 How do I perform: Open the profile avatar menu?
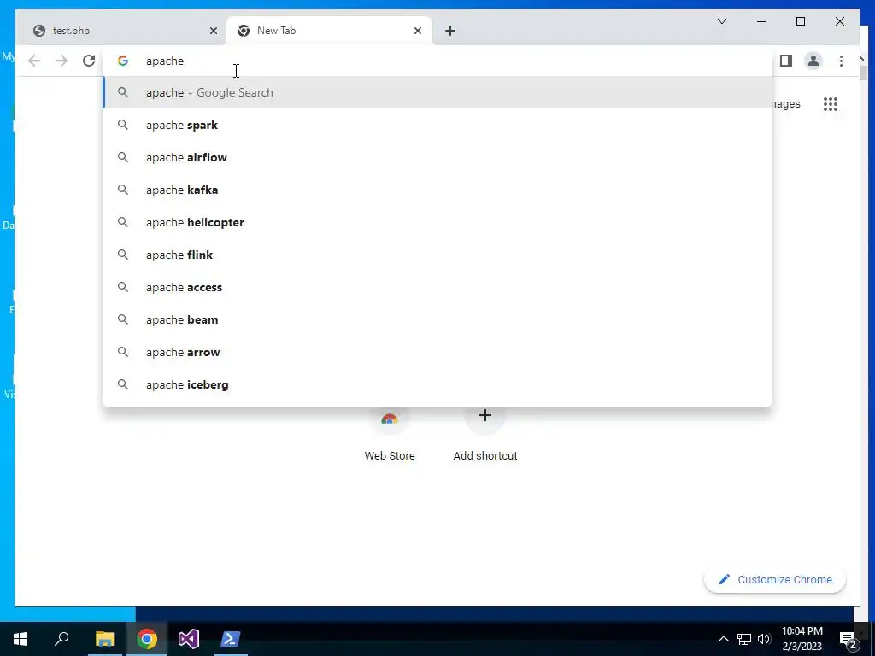click(x=813, y=61)
